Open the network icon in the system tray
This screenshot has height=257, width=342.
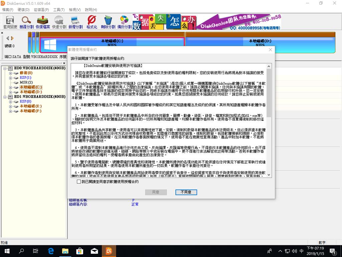coord(288,251)
